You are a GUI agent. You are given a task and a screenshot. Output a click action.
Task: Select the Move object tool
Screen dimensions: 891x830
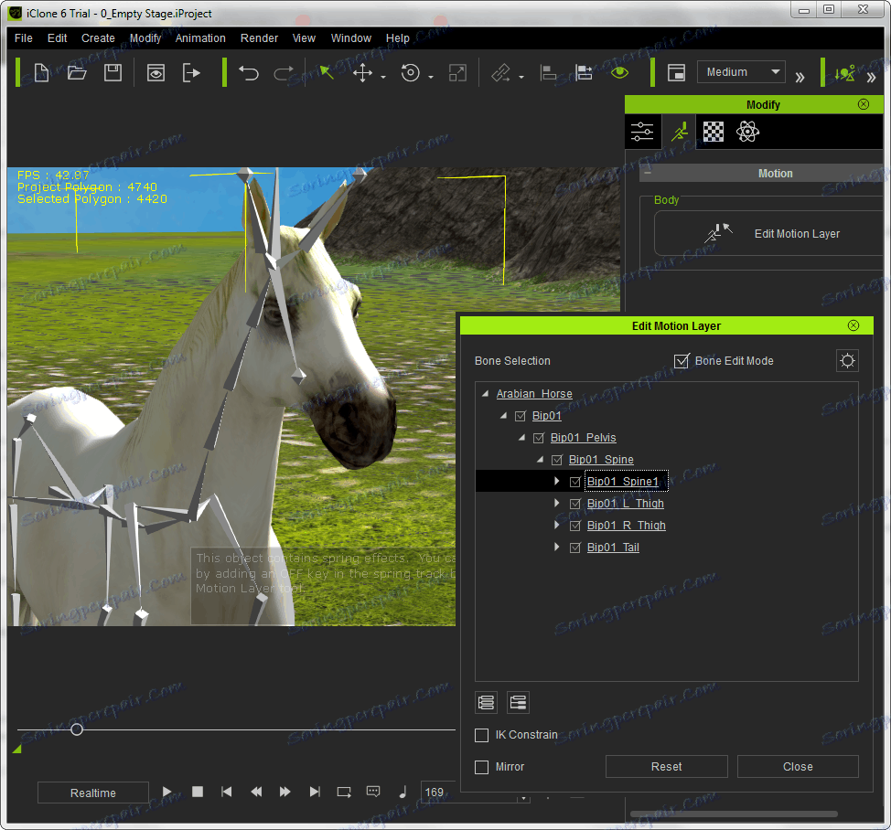363,73
